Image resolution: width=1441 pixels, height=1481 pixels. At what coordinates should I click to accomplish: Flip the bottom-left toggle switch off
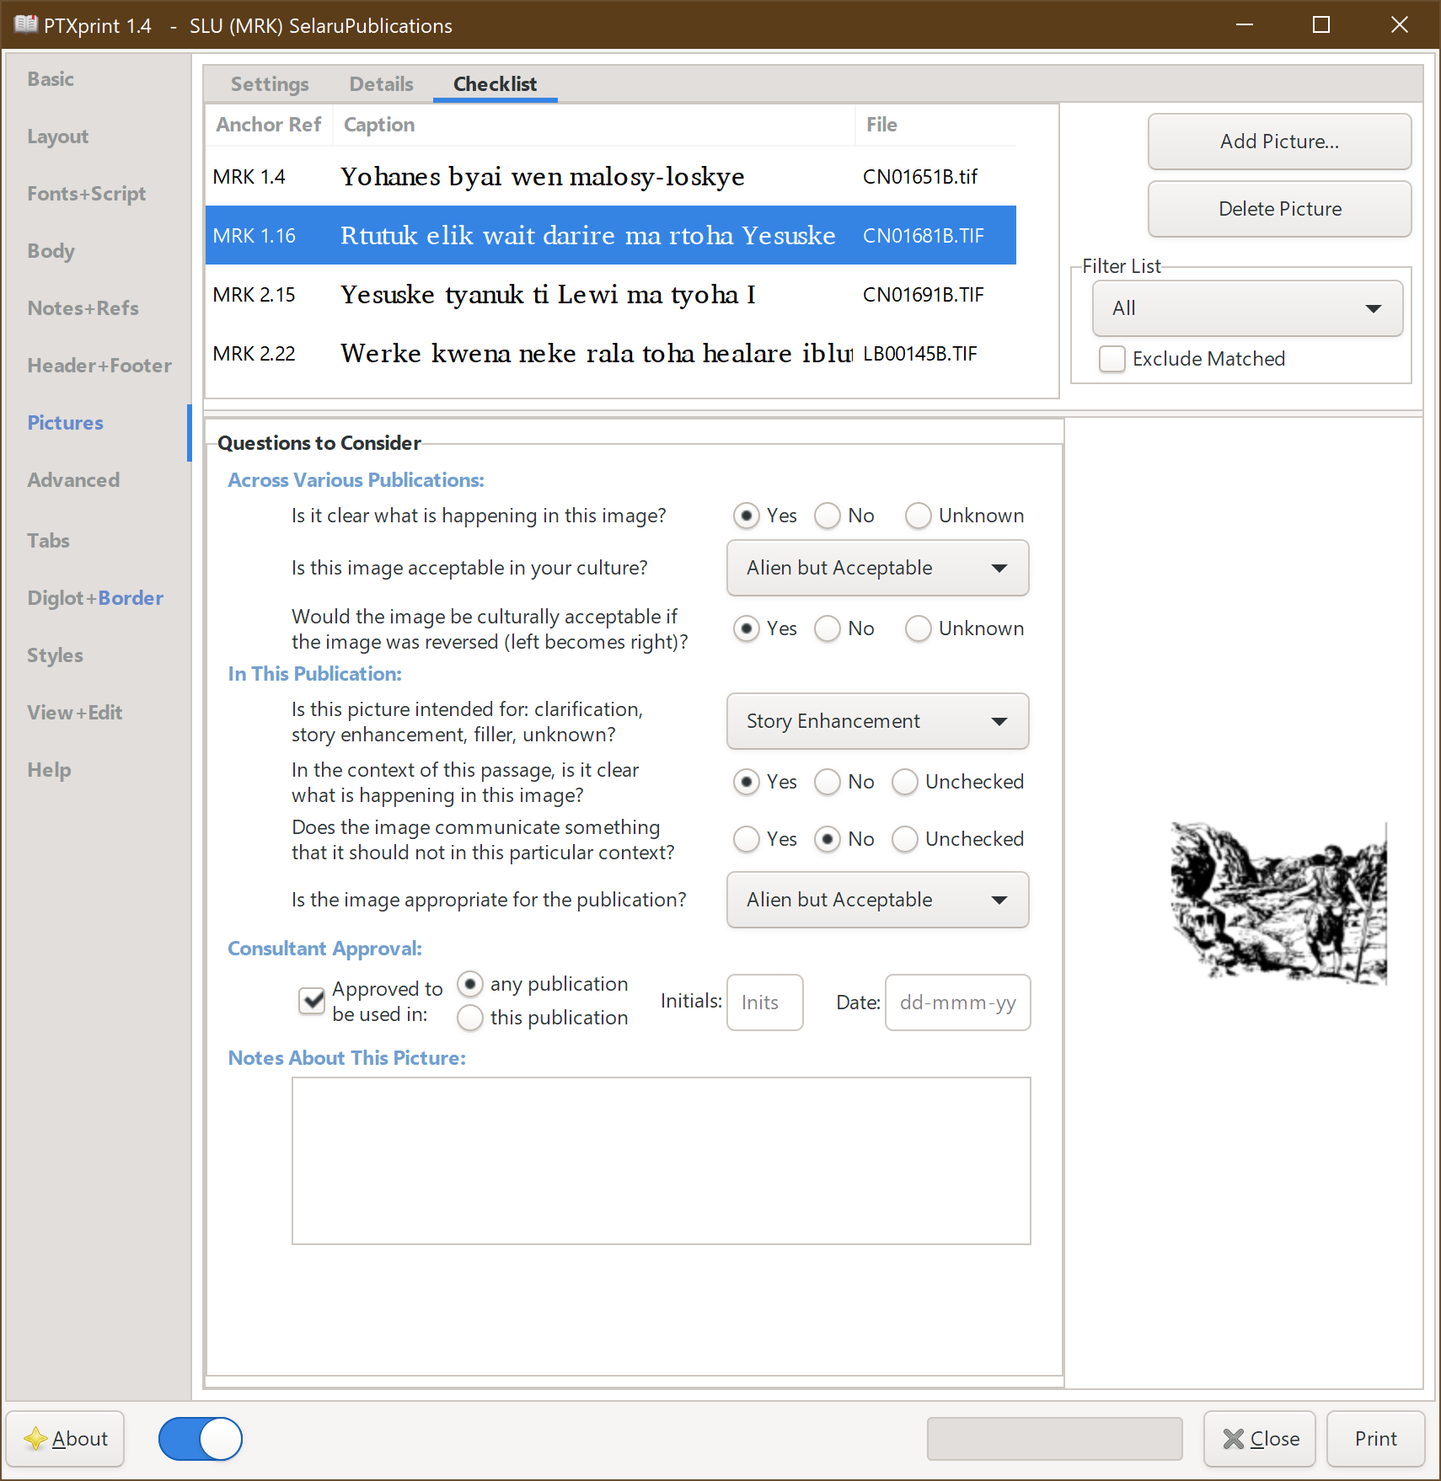[200, 1439]
